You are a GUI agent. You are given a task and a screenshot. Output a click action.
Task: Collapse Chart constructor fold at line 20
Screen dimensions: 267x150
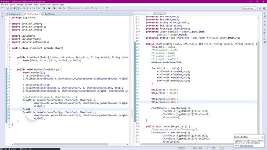tap(139, 44)
